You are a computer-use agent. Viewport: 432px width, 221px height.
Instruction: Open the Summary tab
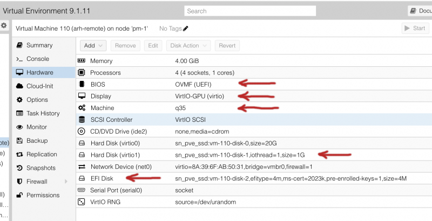click(44, 45)
